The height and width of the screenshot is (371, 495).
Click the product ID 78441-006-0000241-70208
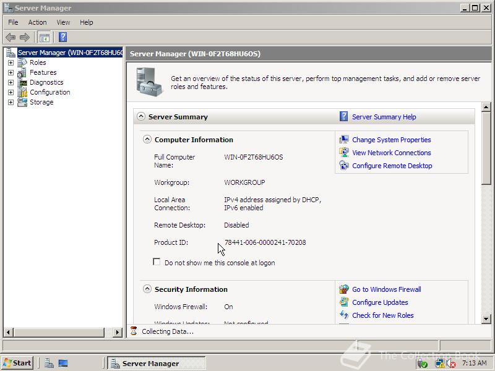pyautogui.click(x=265, y=242)
